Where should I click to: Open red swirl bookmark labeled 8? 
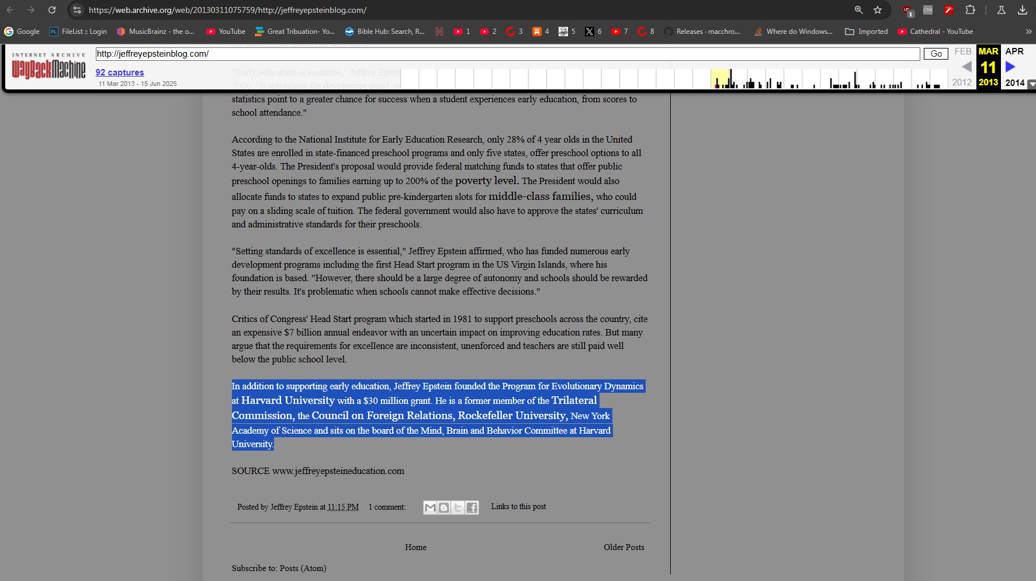[x=646, y=32]
